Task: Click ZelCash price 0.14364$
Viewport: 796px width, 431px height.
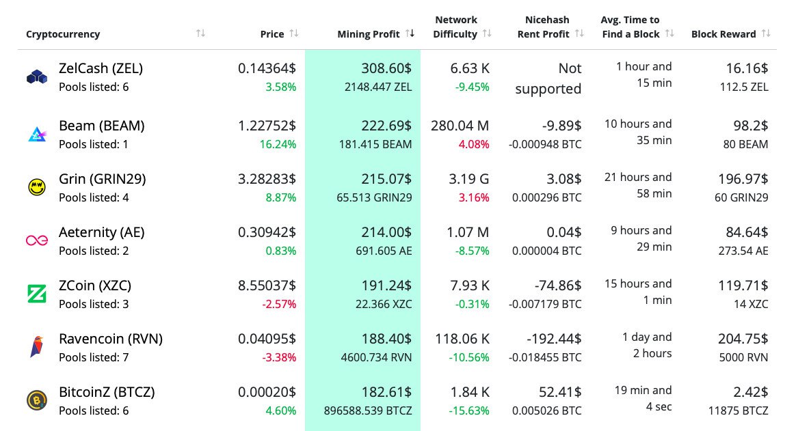Action: coord(267,68)
